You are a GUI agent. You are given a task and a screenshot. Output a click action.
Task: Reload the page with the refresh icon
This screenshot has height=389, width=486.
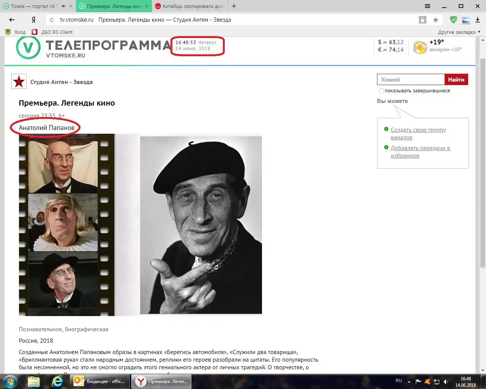pos(52,20)
